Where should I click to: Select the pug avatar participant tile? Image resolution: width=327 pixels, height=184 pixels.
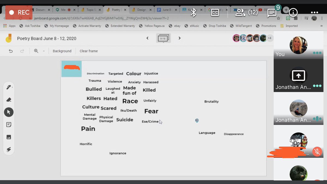tap(298, 173)
